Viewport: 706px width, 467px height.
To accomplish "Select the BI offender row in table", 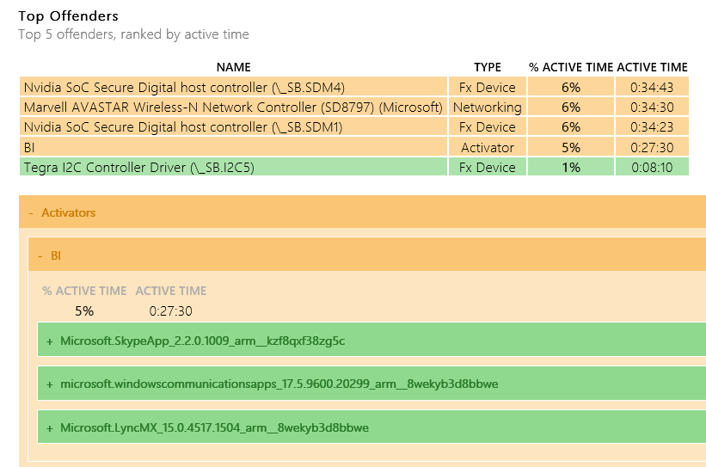I will (354, 147).
